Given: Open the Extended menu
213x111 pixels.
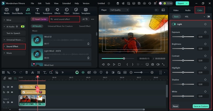Looking at the screenshot, I should (x=66, y=3).
